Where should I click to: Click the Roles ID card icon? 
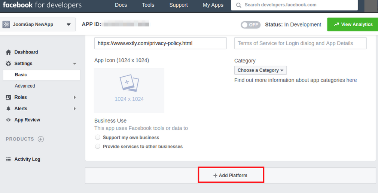(9, 97)
